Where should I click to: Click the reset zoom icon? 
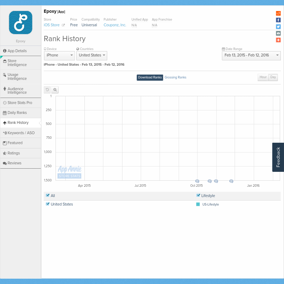coord(47,90)
